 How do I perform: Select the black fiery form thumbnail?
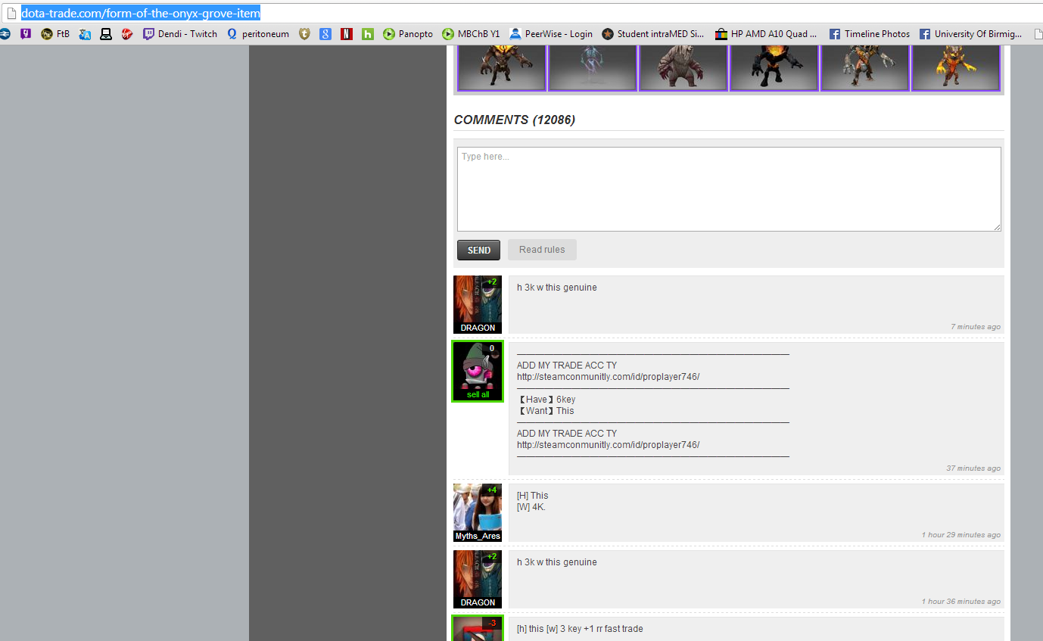click(x=774, y=68)
